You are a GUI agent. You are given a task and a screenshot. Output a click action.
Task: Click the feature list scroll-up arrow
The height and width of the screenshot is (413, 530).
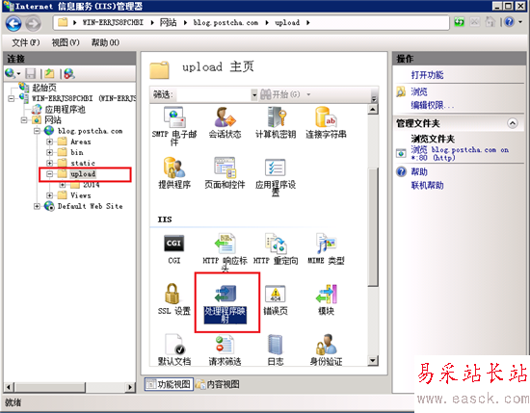coord(373,109)
